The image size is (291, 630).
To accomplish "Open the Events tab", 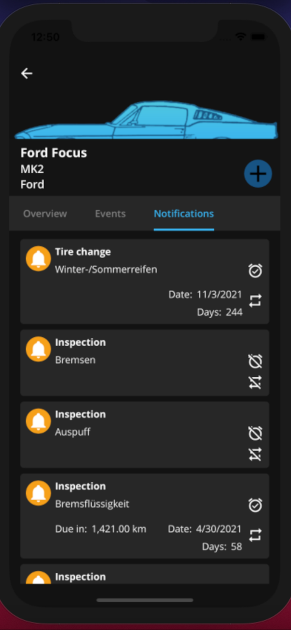I will pyautogui.click(x=110, y=214).
